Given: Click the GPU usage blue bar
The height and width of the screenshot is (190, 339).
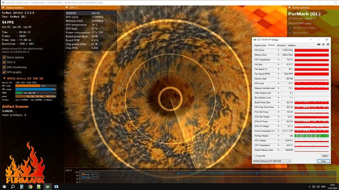Looking at the screenshot, I should pyautogui.click(x=36, y=89).
